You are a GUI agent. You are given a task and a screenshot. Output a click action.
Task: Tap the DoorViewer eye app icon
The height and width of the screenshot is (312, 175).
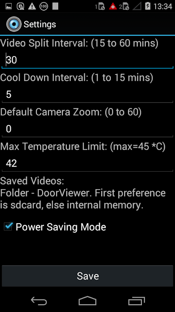point(14,24)
